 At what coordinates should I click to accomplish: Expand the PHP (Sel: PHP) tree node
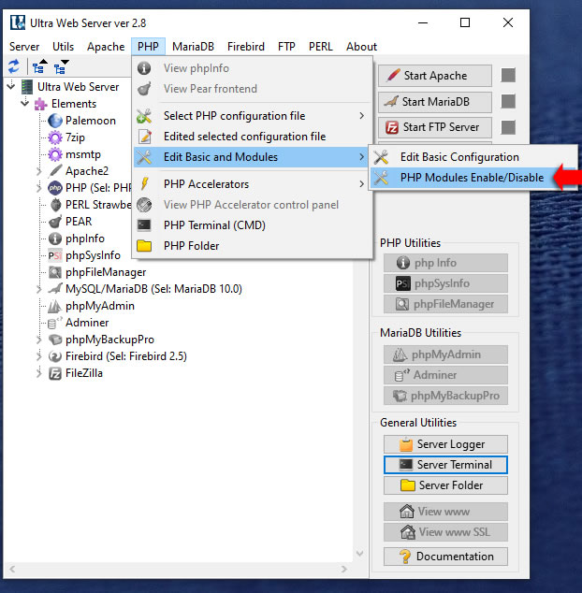tap(38, 188)
